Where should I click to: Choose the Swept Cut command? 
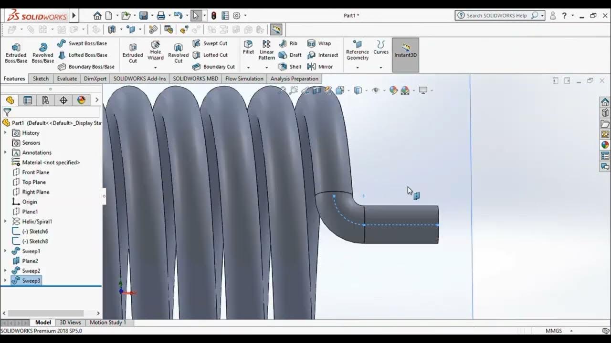click(210, 43)
